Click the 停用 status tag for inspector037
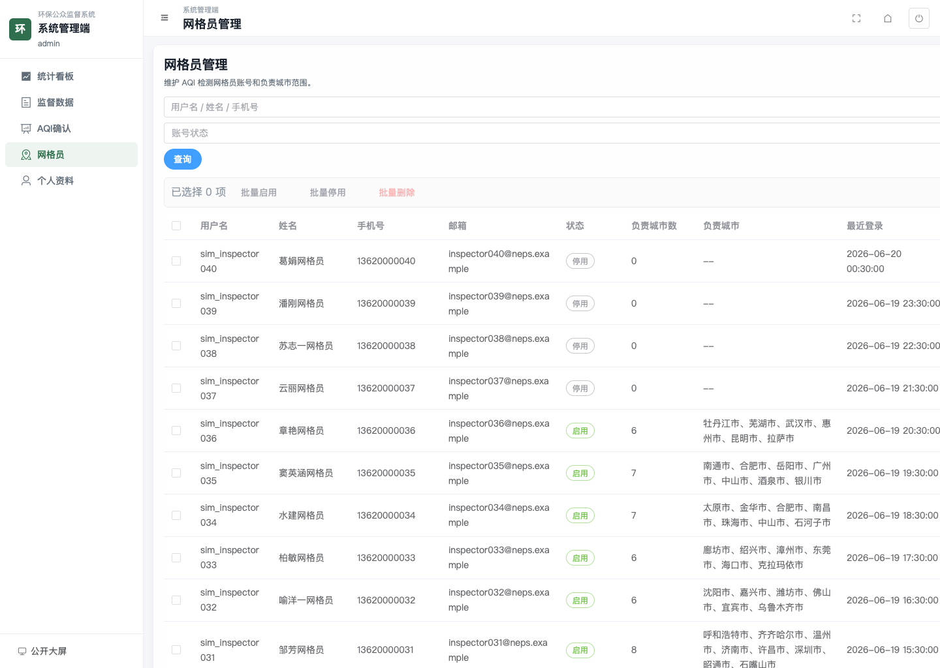The image size is (940, 668). (580, 388)
